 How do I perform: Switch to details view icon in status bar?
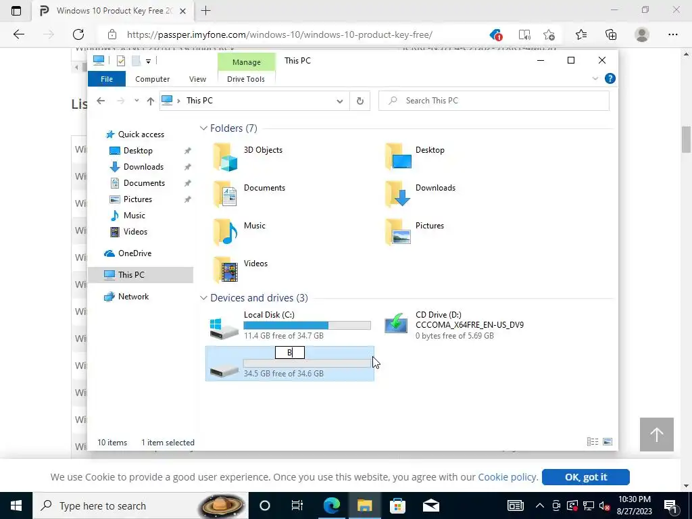tap(592, 442)
